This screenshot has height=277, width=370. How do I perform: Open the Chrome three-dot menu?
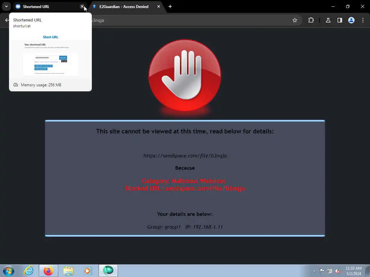pos(363,20)
